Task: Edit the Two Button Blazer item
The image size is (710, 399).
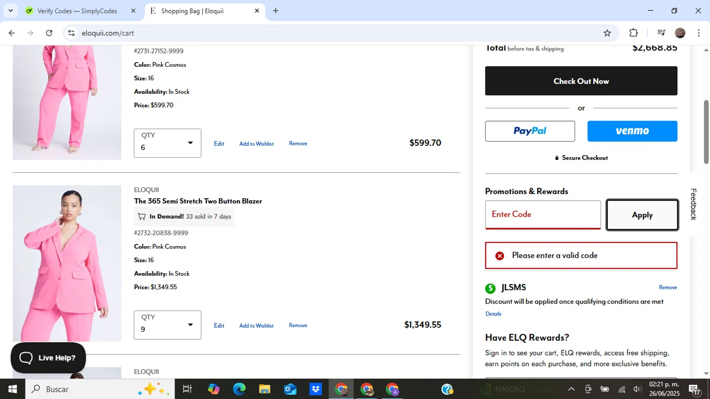Action: (x=219, y=325)
